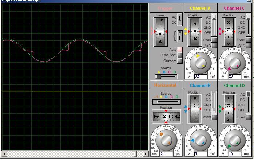Click Channel C volts-per-division knob
The width and height of the screenshot is (254, 160).
tap(235, 63)
